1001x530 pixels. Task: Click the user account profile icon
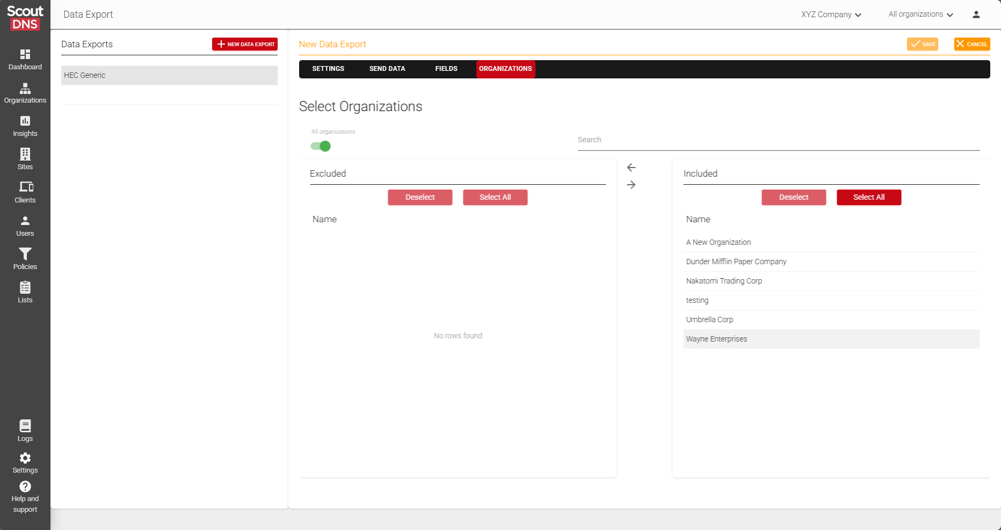(976, 14)
